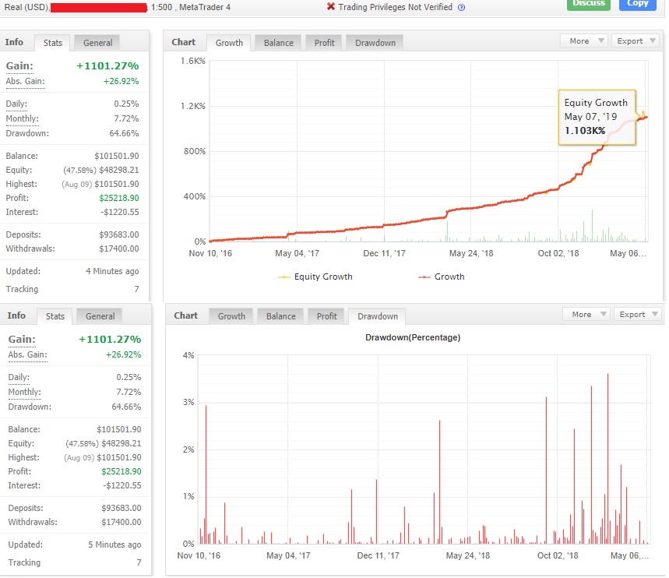Expand the Export dropdown above the drawdown chart
This screenshot has height=578, width=669.
[638, 315]
